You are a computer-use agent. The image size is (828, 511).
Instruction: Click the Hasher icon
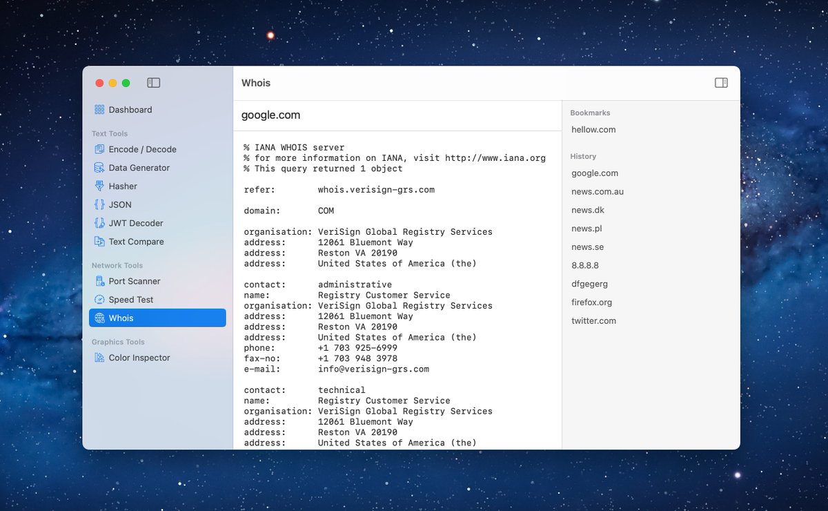[x=99, y=186]
